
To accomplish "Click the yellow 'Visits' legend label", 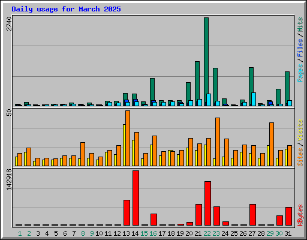I will click(x=300, y=130).
